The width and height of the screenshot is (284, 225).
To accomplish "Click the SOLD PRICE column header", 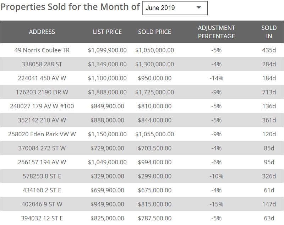I will coord(155,32).
